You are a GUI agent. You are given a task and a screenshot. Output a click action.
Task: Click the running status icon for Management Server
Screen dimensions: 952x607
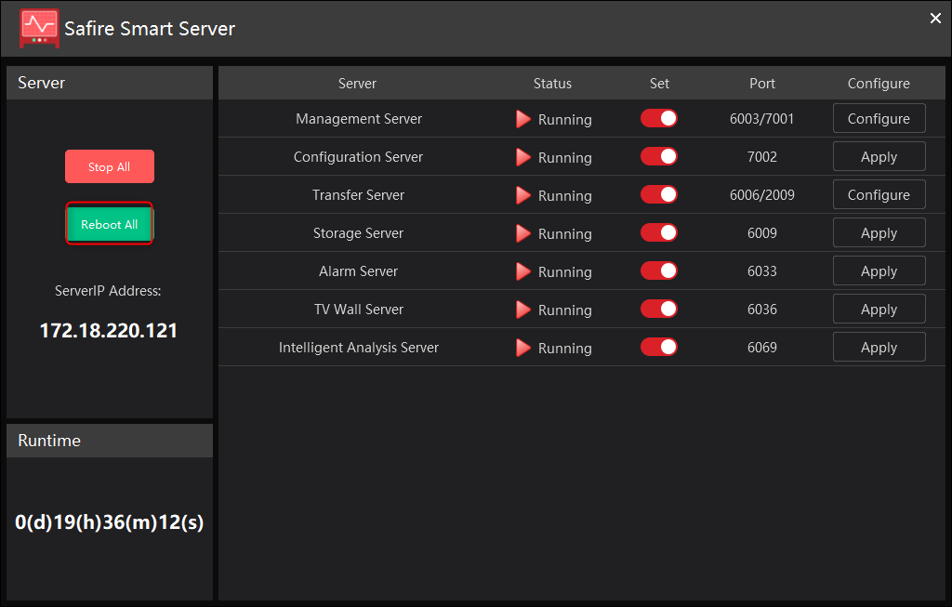click(x=523, y=119)
